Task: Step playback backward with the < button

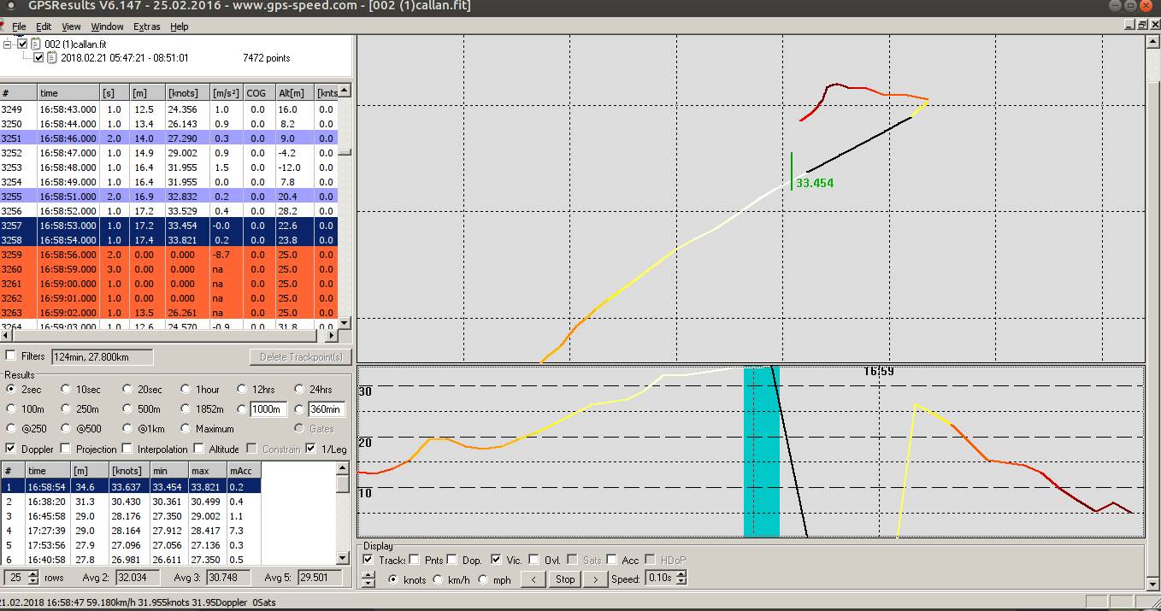Action: click(533, 579)
